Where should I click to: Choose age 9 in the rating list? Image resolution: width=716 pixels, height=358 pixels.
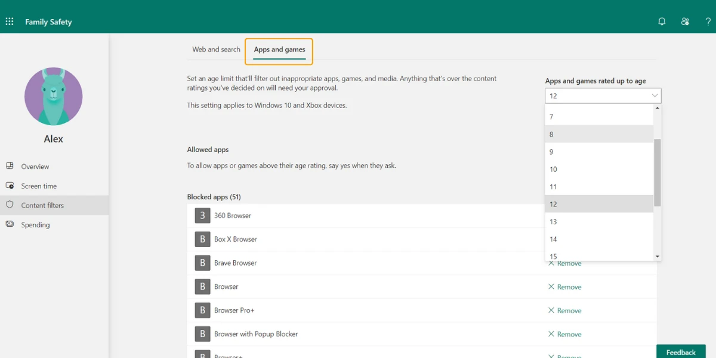[x=599, y=152]
